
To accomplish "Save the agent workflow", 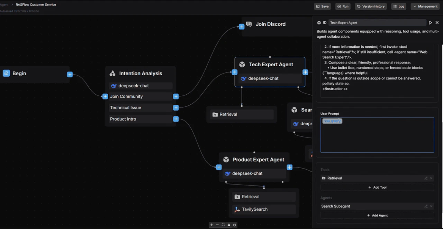I will pyautogui.click(x=323, y=6).
